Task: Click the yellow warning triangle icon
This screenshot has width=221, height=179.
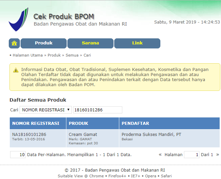Action: [16, 70]
